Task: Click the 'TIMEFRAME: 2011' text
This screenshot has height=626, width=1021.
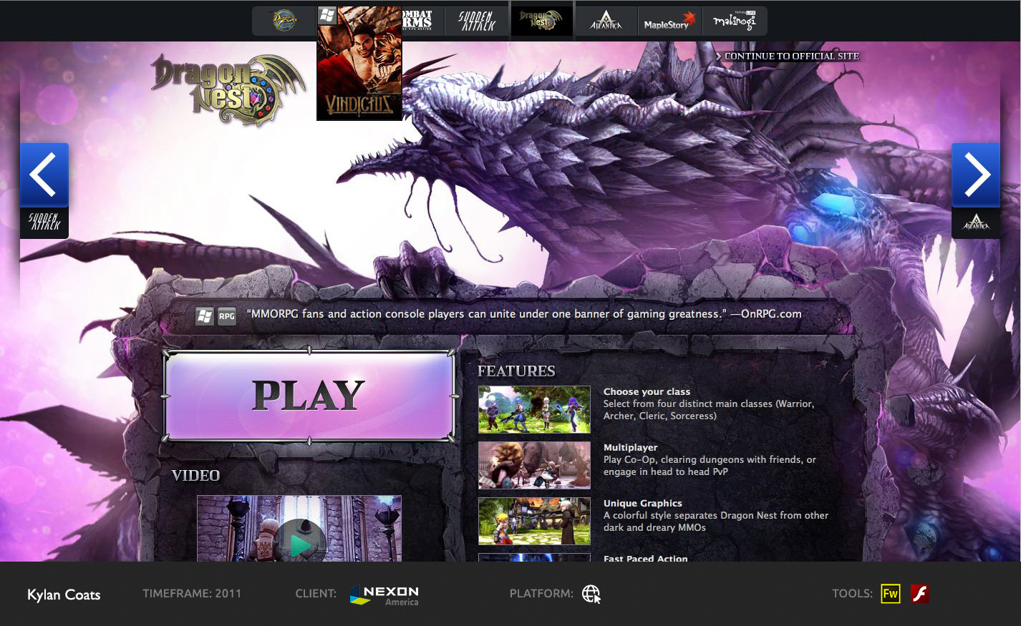Action: click(x=192, y=593)
